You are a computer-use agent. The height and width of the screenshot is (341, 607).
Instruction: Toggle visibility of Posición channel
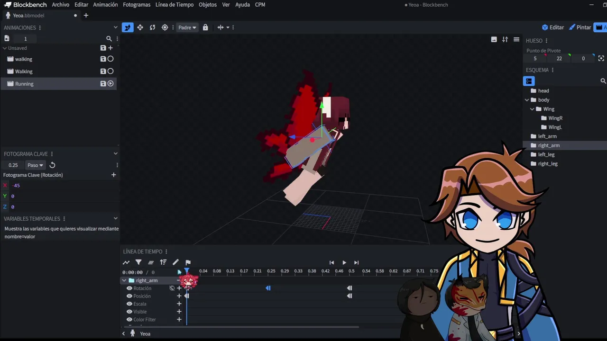129,296
